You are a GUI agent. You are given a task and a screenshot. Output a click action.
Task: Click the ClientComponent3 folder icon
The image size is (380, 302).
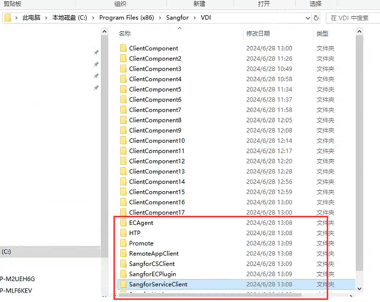tap(123, 68)
